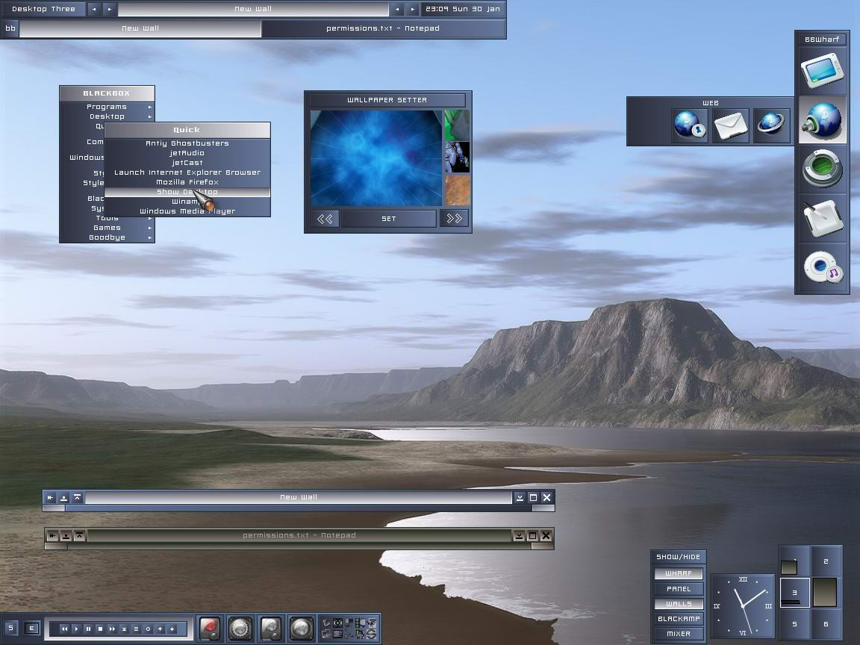Open the green porthole icon in BBWharf

pyautogui.click(x=822, y=169)
